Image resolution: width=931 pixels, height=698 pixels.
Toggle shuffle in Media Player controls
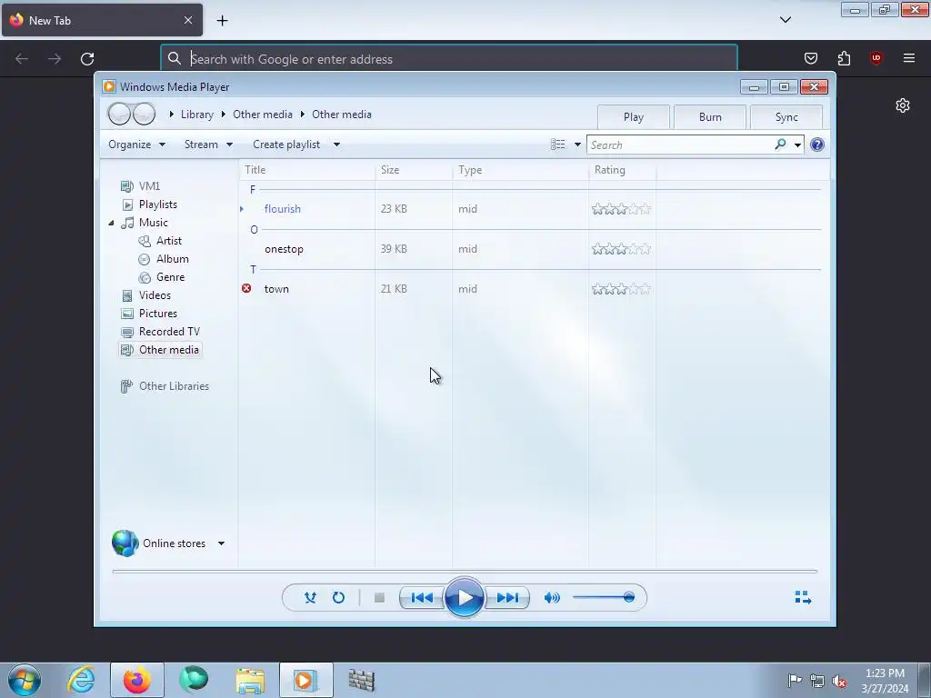tap(310, 597)
